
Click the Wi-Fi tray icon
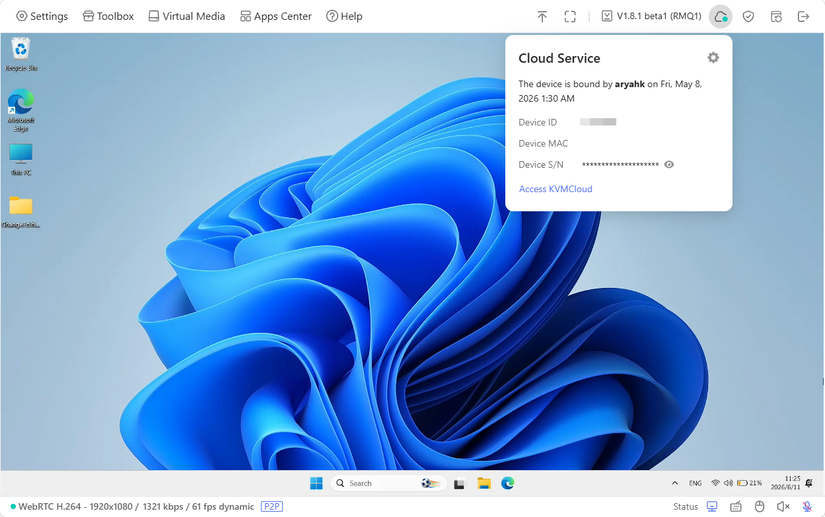point(715,483)
